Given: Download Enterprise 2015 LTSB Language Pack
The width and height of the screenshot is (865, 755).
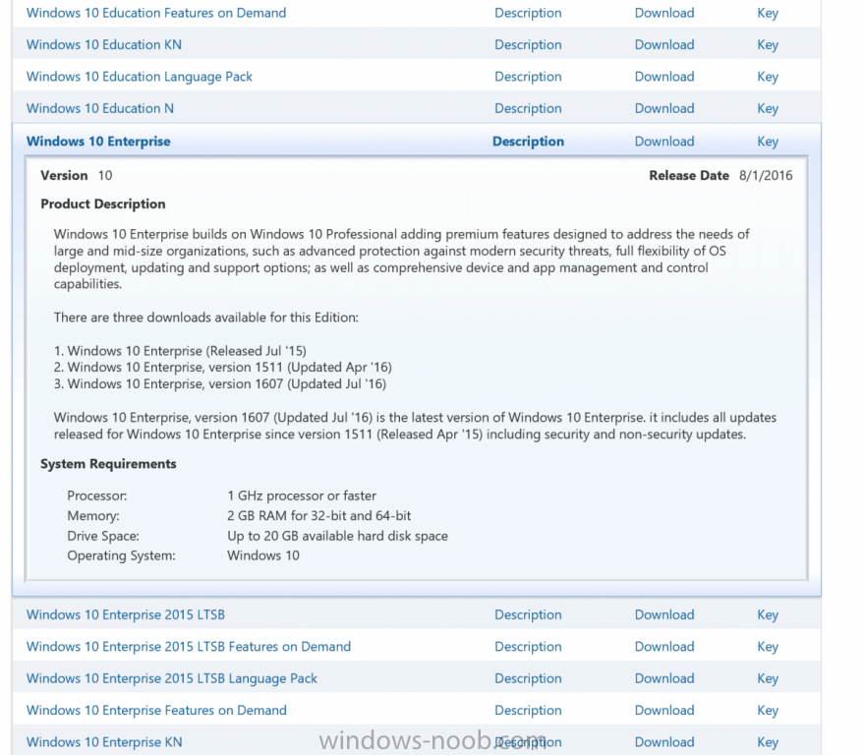Looking at the screenshot, I should [x=664, y=678].
